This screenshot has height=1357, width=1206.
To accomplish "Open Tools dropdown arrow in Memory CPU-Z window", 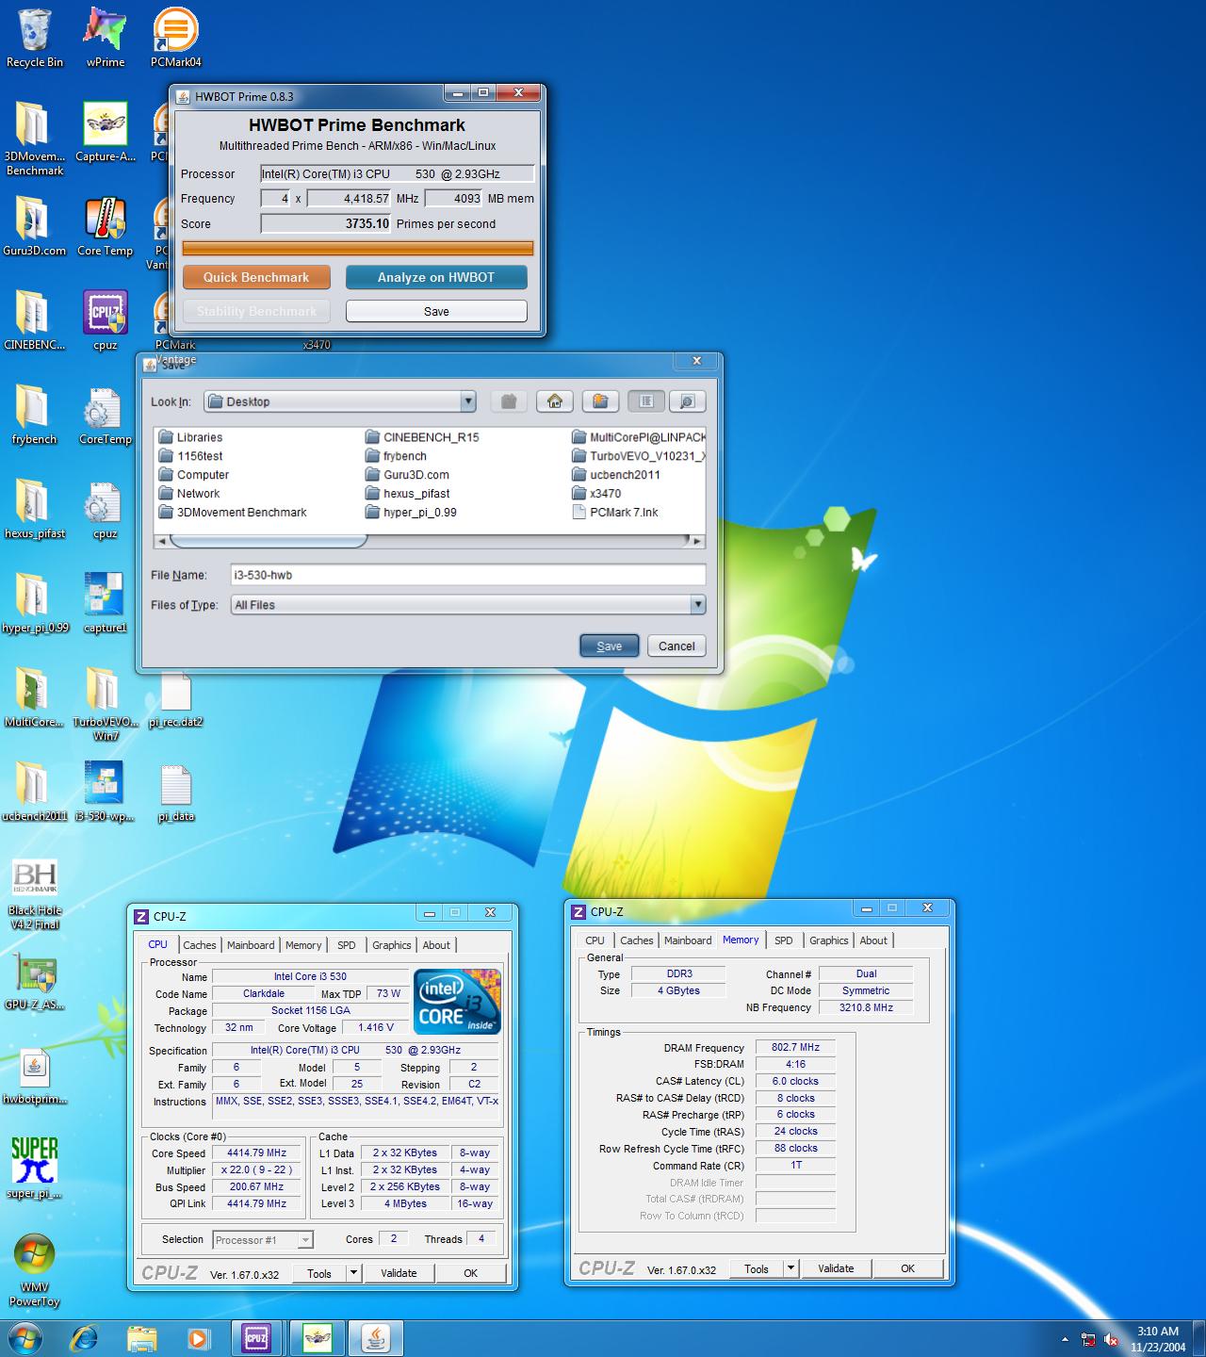I will point(791,1268).
